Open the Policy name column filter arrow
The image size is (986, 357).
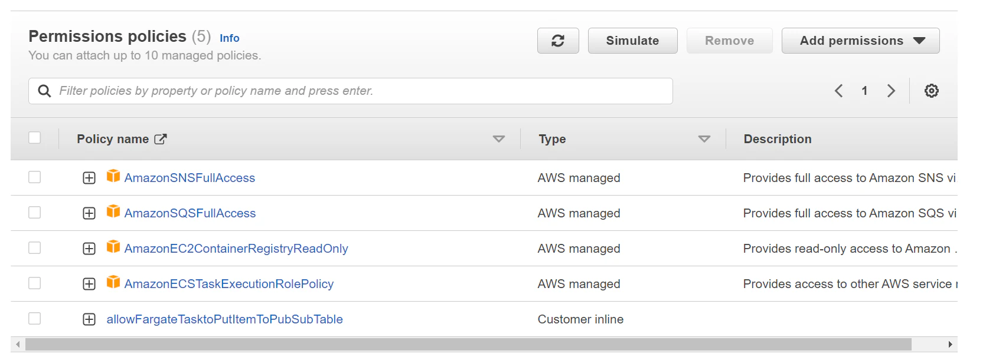(499, 139)
